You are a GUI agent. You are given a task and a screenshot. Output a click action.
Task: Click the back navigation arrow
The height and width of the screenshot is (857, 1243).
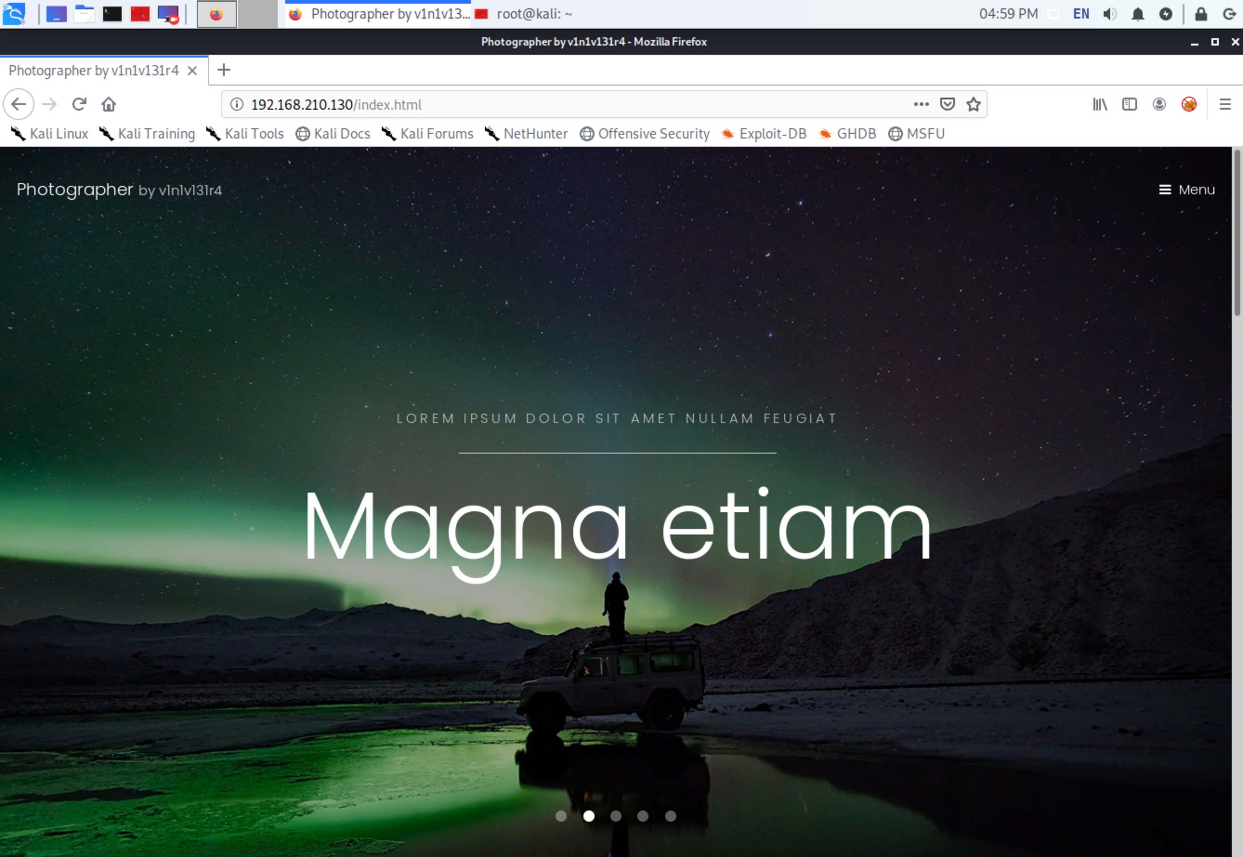19,104
